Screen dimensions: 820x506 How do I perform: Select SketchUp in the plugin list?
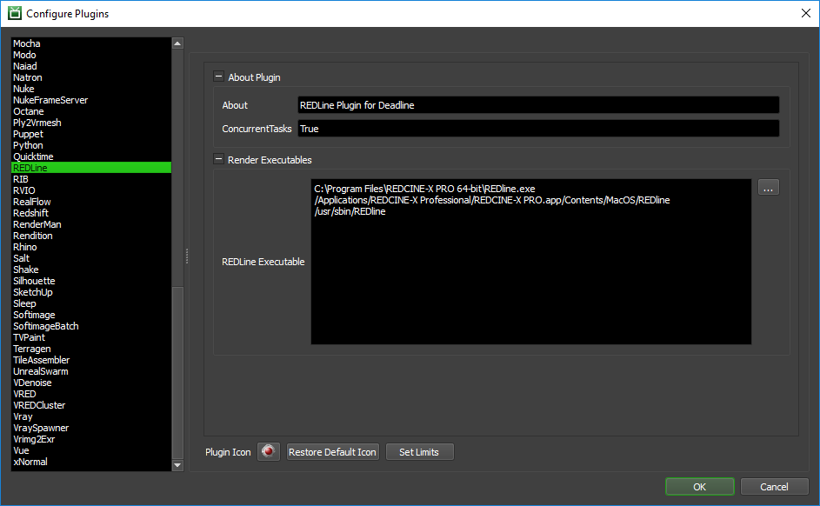[91, 291]
